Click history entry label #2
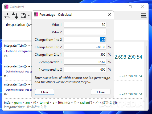 click(6, 94)
